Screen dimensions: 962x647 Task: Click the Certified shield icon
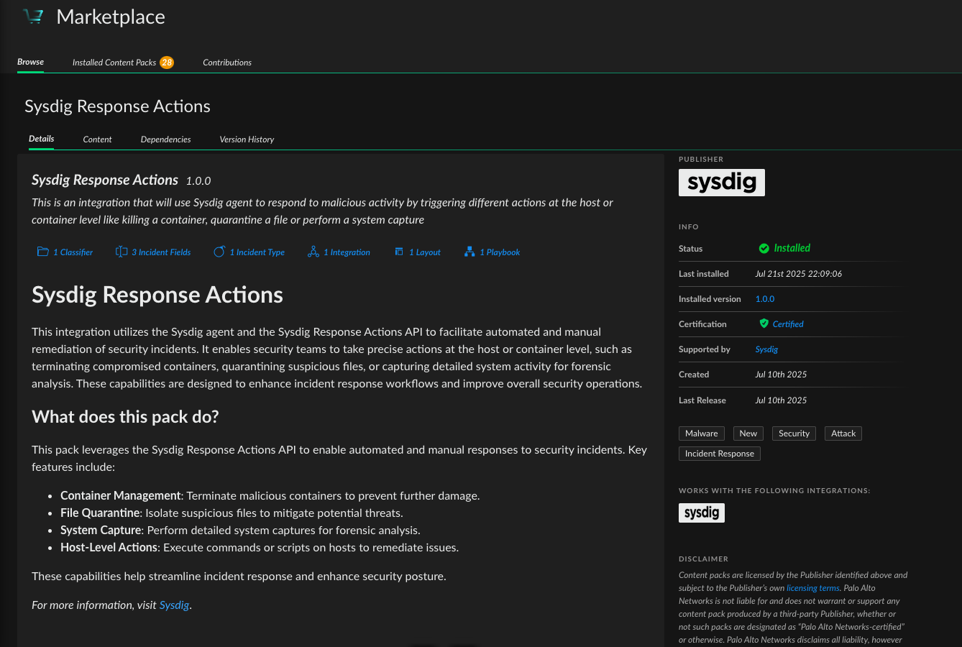(x=764, y=323)
